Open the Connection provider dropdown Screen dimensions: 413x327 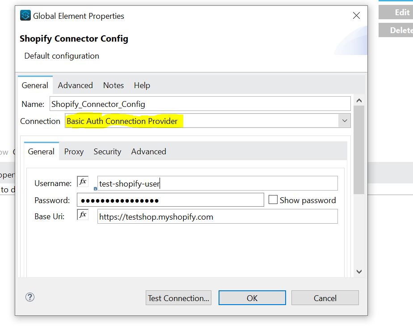pyautogui.click(x=345, y=121)
